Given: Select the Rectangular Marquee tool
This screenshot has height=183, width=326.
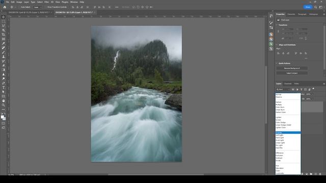Looking at the screenshot, I should click(4, 21).
